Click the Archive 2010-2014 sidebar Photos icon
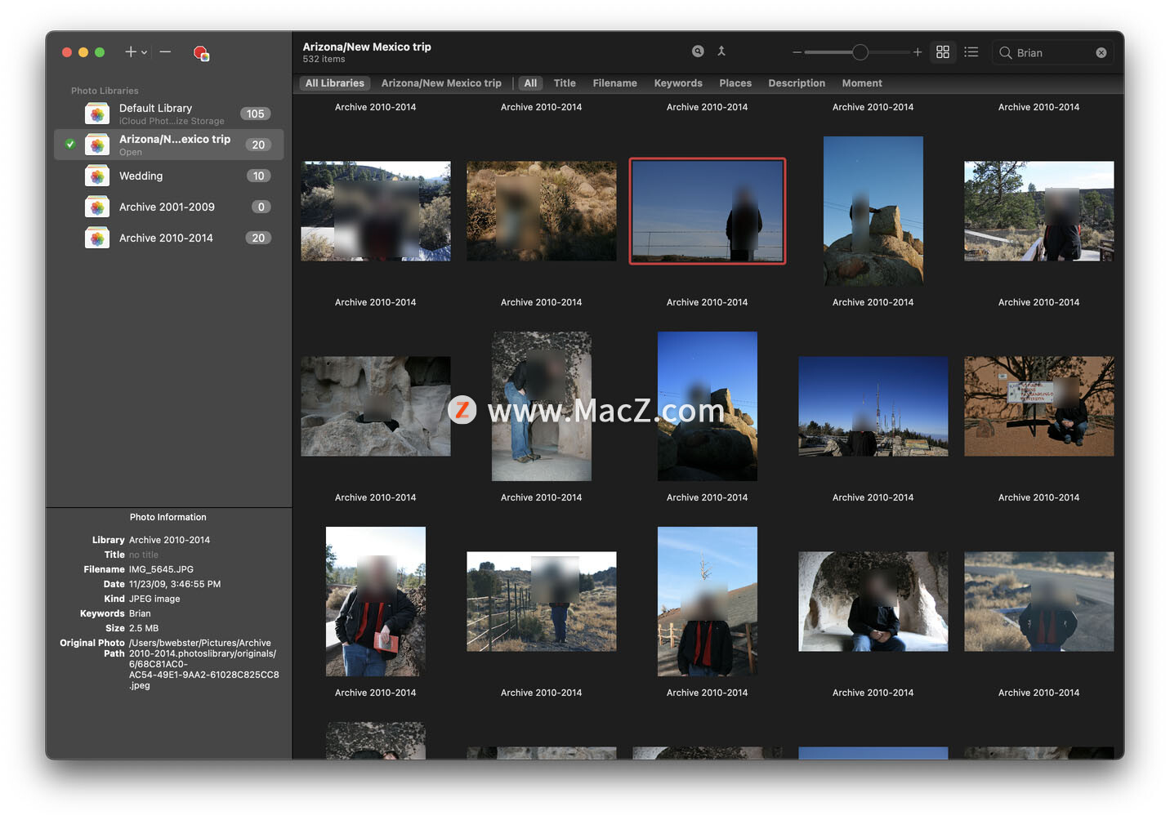This screenshot has height=820, width=1170. pos(97,238)
